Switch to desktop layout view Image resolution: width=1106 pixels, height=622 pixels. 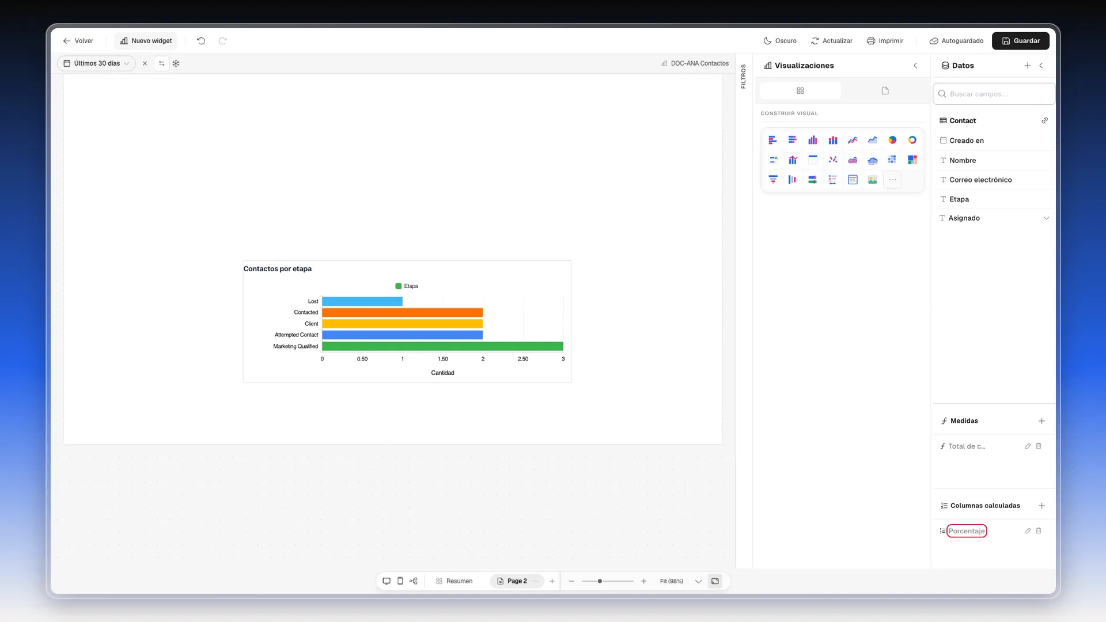tap(387, 581)
